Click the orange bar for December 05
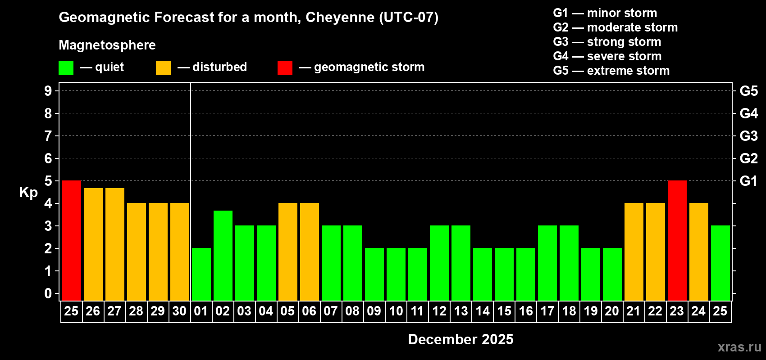766x360 pixels. (x=288, y=252)
